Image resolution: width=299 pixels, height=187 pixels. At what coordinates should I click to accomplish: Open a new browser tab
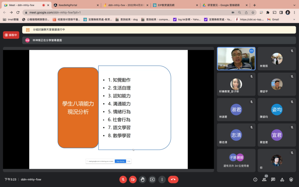pyautogui.click(x=254, y=5)
